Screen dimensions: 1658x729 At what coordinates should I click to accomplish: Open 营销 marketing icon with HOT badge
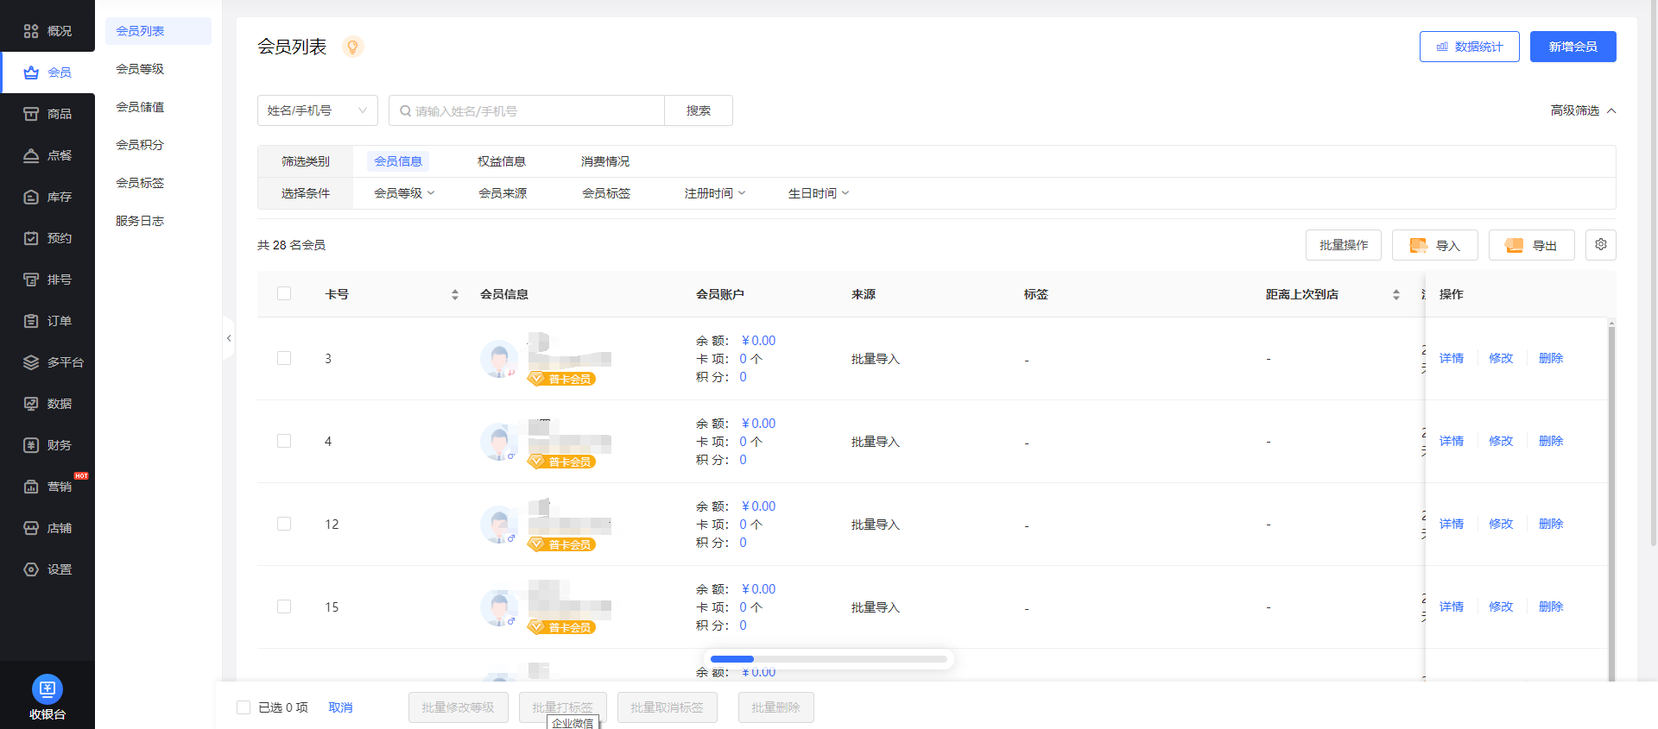(31, 487)
